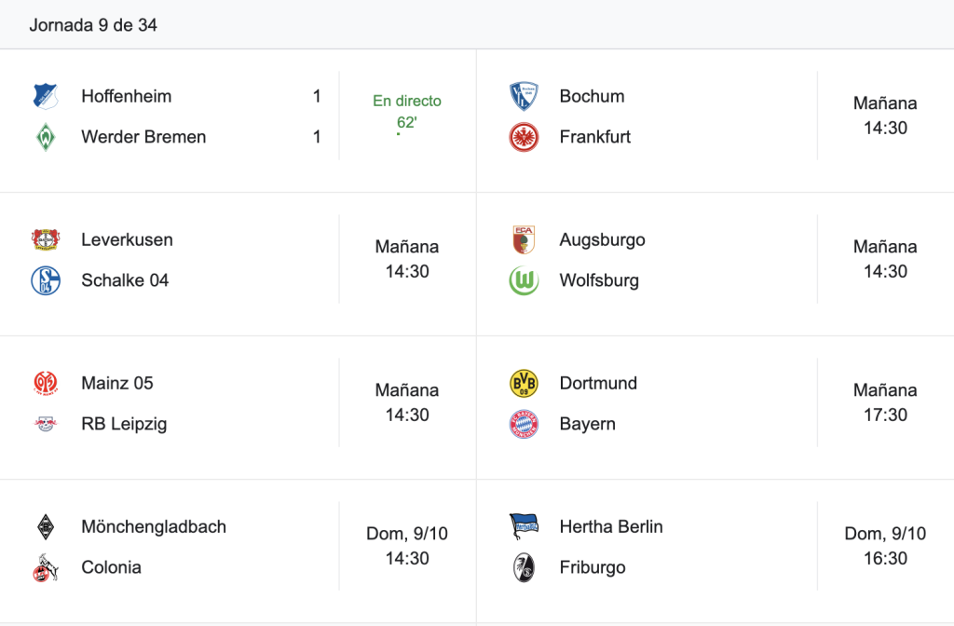Viewport: 954px width, 626px height.
Task: Click the Hoffenheim club crest
Action: pos(46,96)
